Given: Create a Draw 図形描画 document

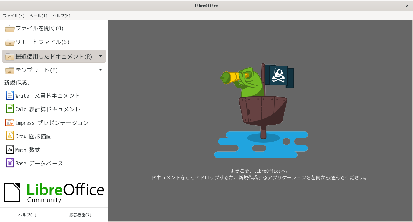Looking at the screenshot, I should pyautogui.click(x=54, y=136).
